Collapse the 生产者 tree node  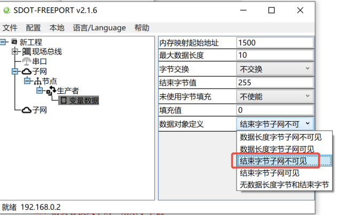pyautogui.click(x=40, y=91)
